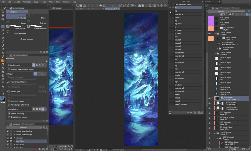Open the auto action set dropdown
The height and width of the screenshot is (151, 251).
pyautogui.click(x=26, y=128)
